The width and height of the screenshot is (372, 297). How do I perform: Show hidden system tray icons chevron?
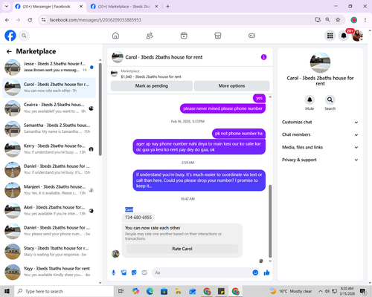(x=320, y=291)
